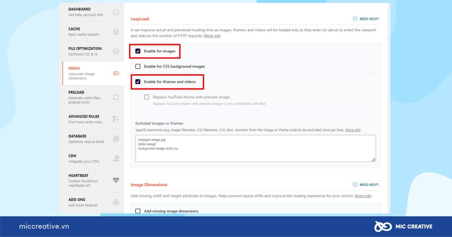Click the background-image-style.css line
Image resolution: width=452 pixels, height=237 pixels.
[x=158, y=149]
